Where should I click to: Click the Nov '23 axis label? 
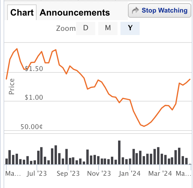tap(99, 174)
